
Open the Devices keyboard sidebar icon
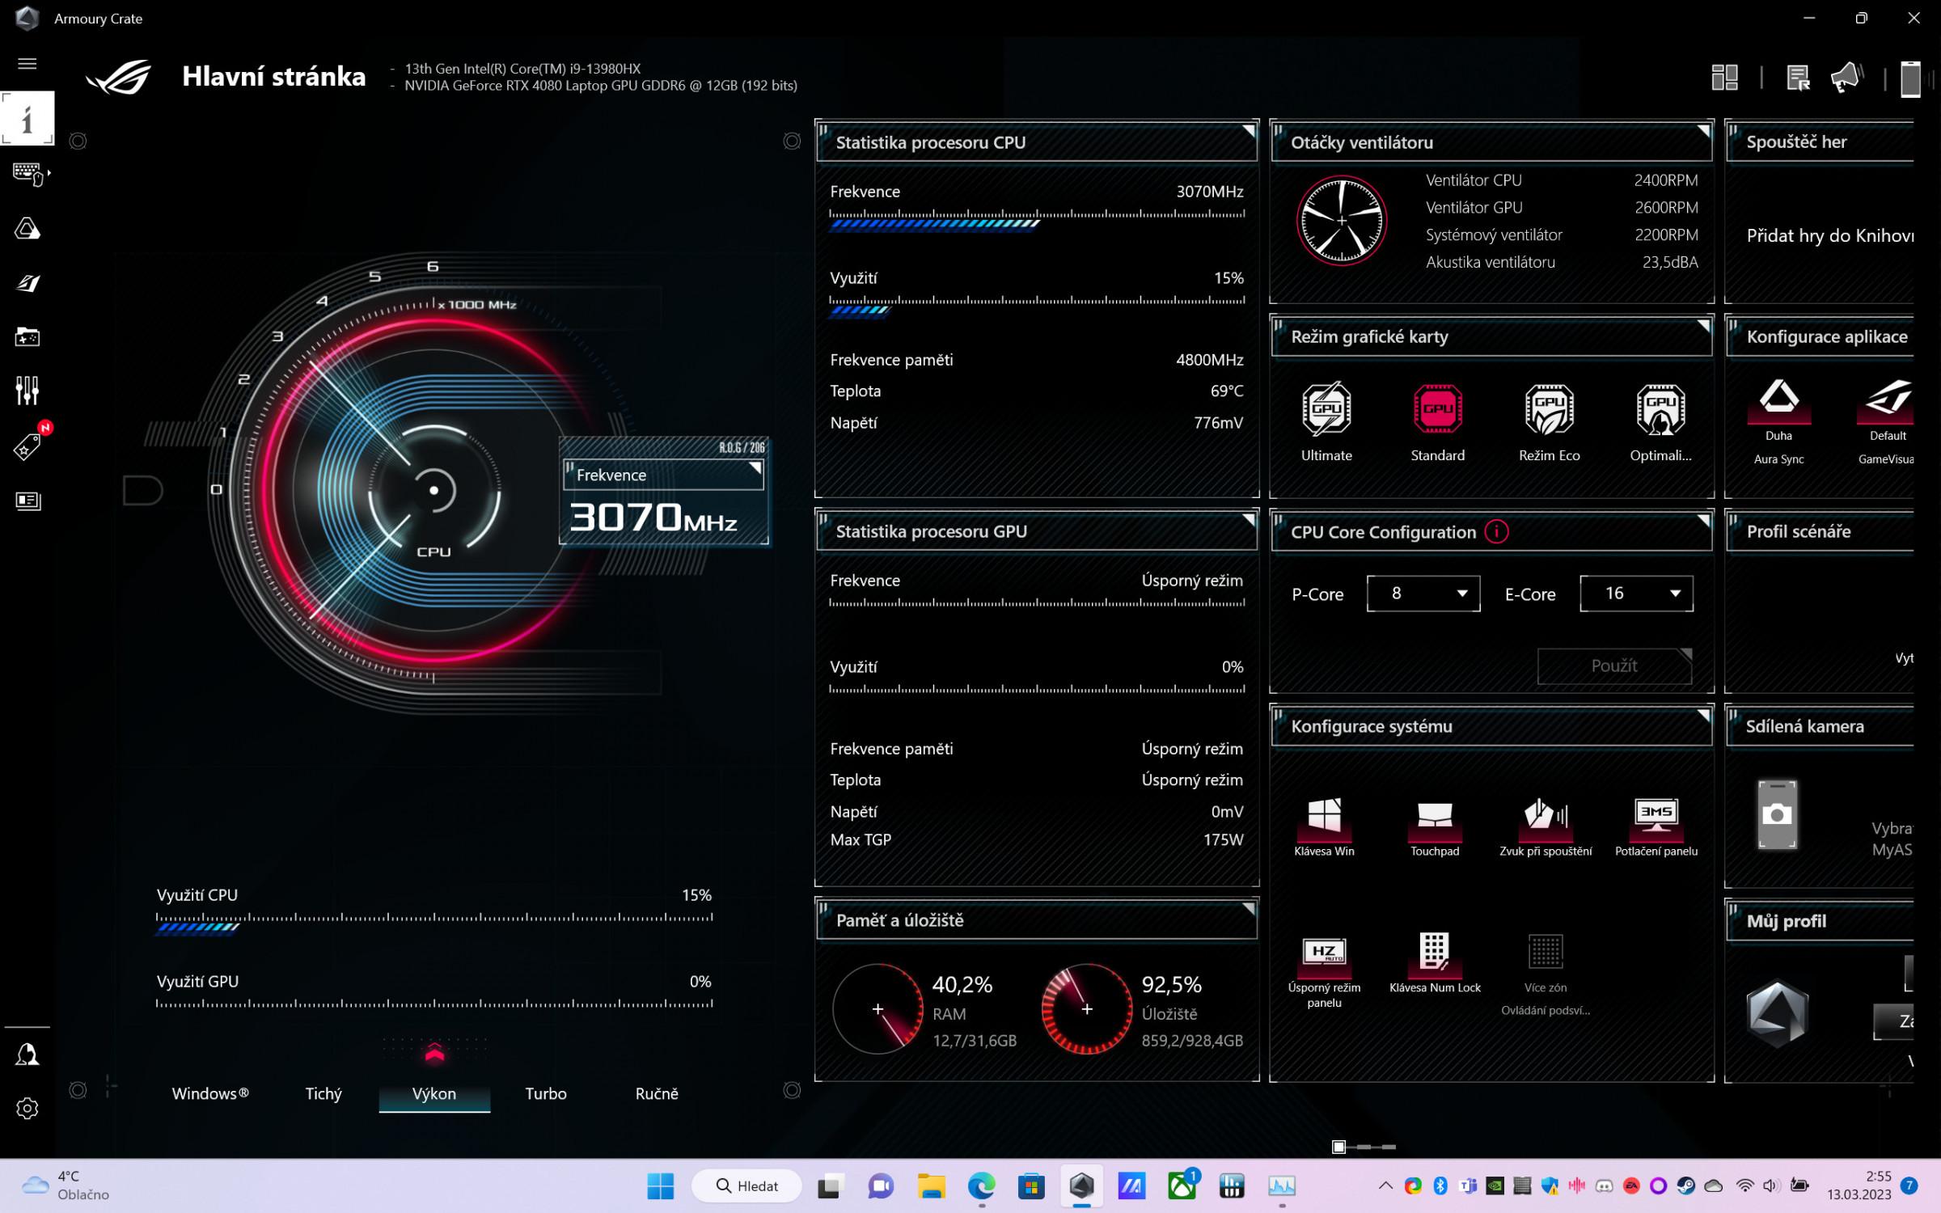pyautogui.click(x=30, y=174)
